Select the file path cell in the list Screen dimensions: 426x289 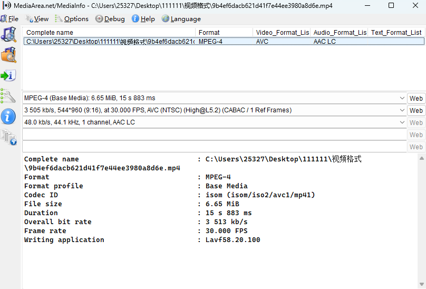click(x=110, y=41)
